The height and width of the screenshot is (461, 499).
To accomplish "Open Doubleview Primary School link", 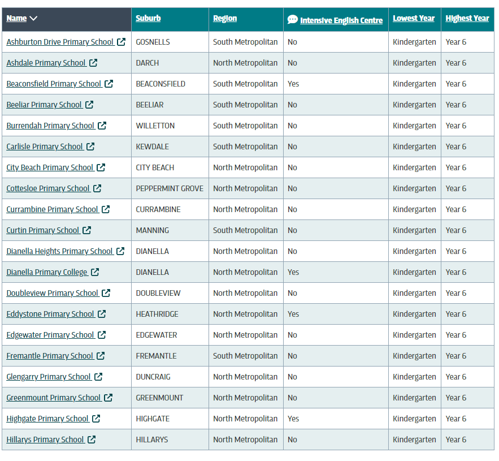I will 53,293.
